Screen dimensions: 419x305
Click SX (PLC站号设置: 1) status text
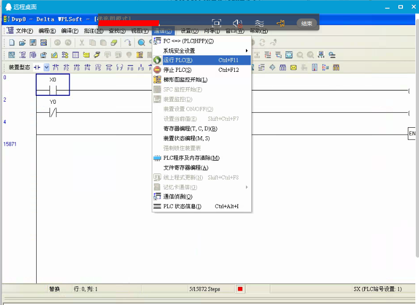[377, 289]
